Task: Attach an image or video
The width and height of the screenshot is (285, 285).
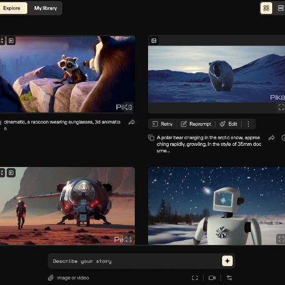Action: [68, 278]
